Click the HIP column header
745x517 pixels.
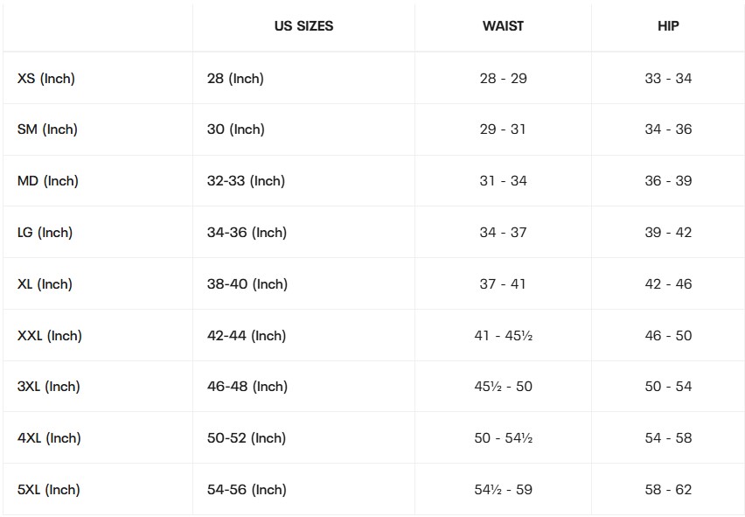click(x=668, y=26)
